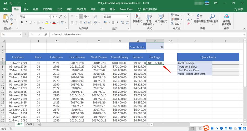
Task: Open Conditional Formatting (条件格式)
Action: (x=137, y=19)
